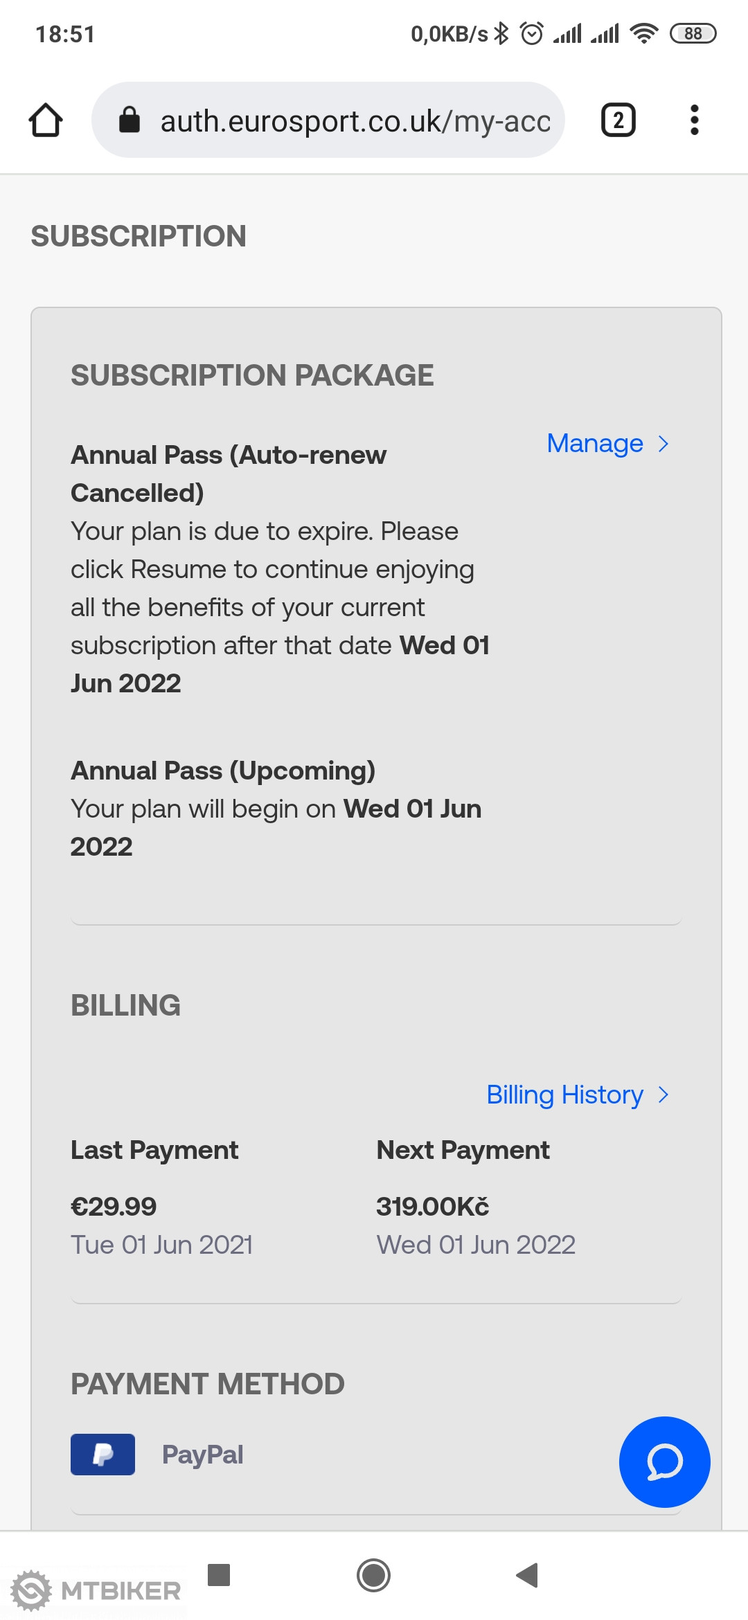Tap the eurosport URL address bar

[355, 121]
